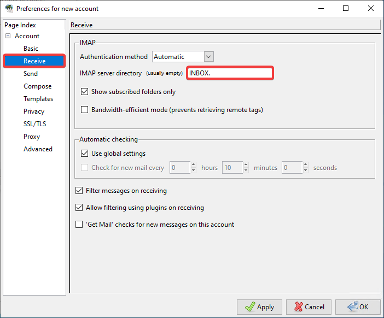
Task: Select the Send page in index
Action: (x=31, y=74)
